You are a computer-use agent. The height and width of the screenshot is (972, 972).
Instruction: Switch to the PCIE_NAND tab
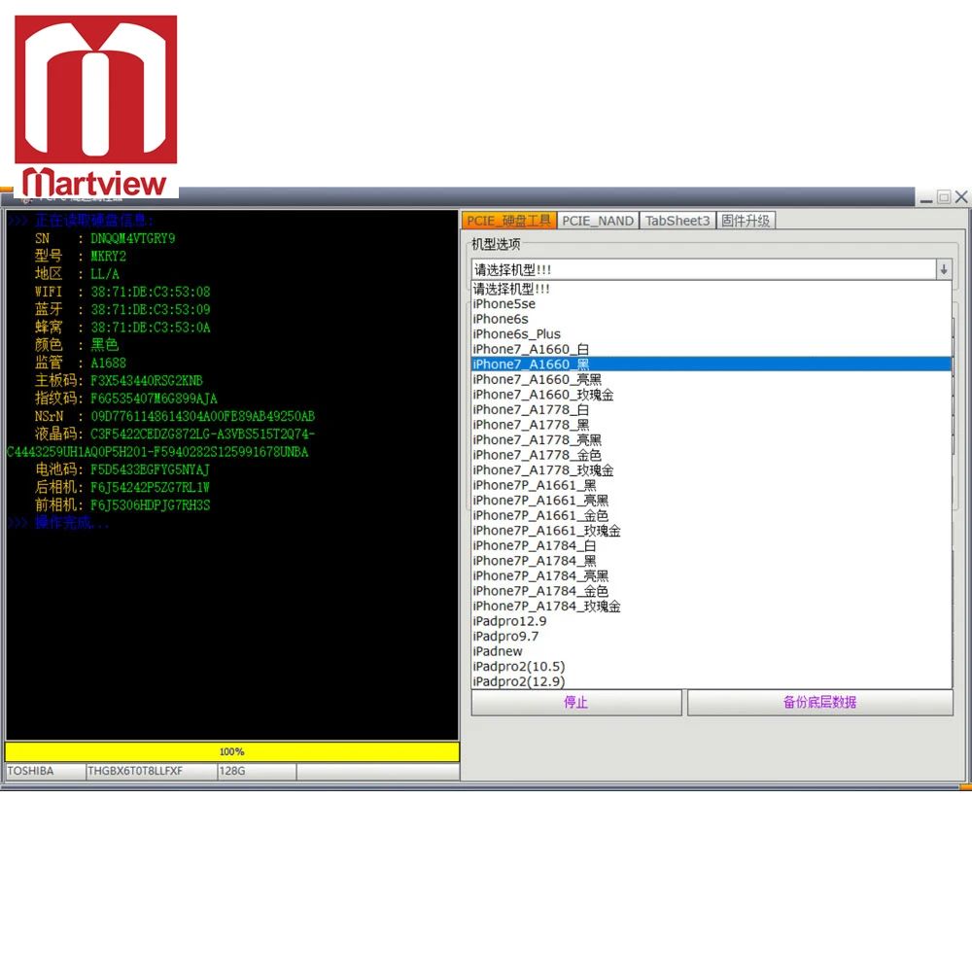click(x=598, y=221)
